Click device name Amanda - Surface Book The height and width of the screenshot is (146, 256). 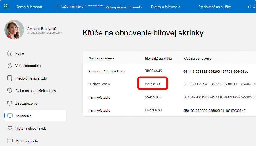coord(106,71)
